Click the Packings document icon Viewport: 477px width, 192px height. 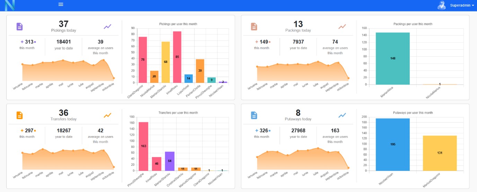point(254,27)
